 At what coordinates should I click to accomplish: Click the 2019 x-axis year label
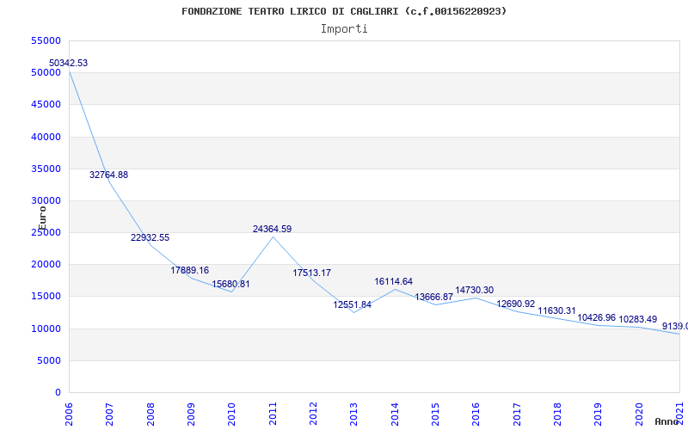(x=598, y=415)
